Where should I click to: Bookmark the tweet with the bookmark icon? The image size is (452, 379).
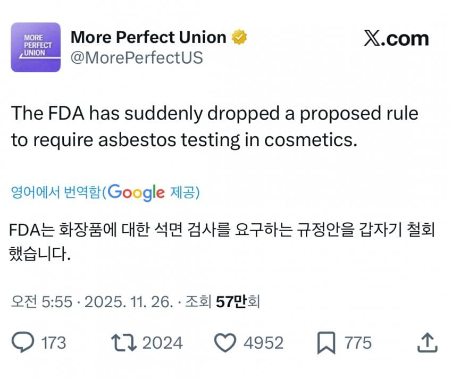tap(328, 343)
